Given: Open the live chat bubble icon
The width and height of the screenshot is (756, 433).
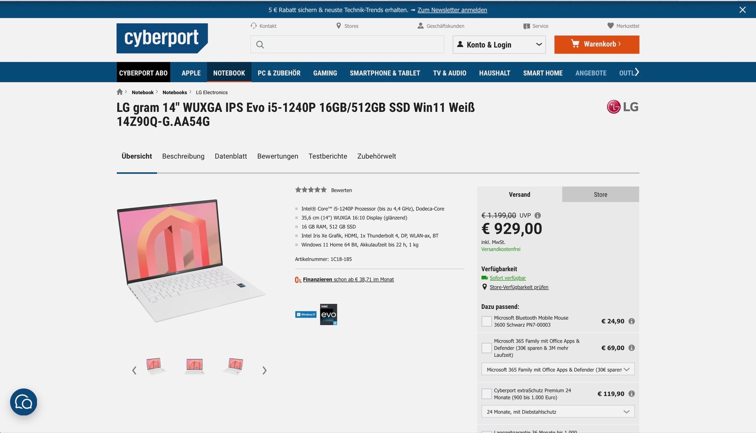Looking at the screenshot, I should pos(24,402).
